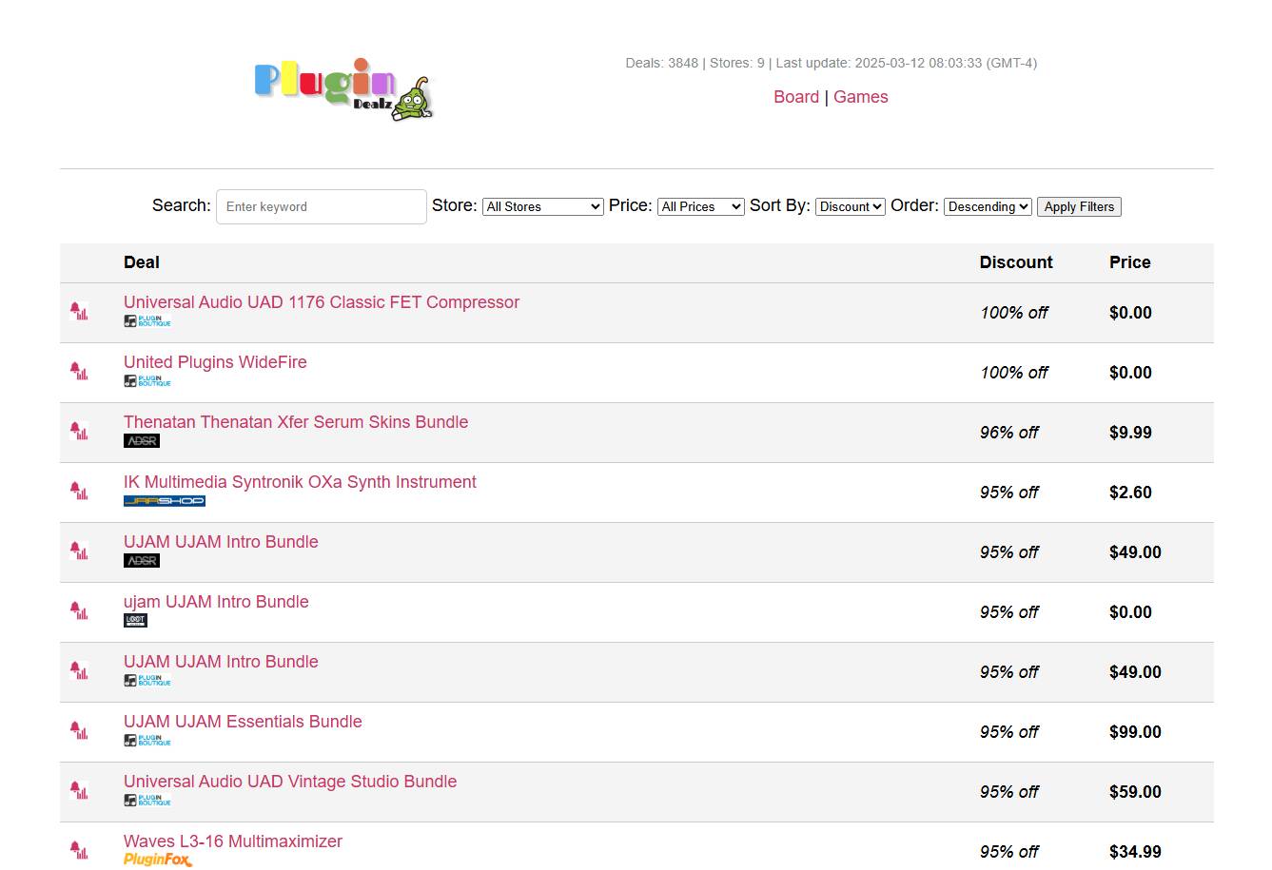This screenshot has height=870, width=1272.
Task: Open the Store dropdown showing All Stores
Action: click(x=543, y=206)
